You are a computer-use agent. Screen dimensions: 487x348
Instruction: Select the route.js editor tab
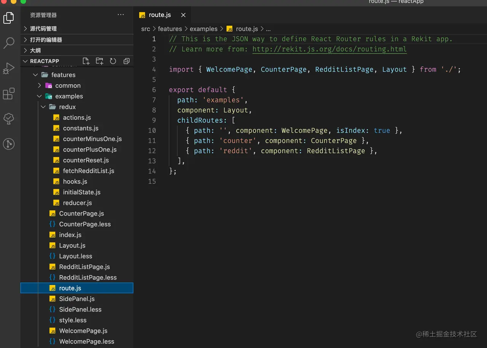tap(159, 15)
